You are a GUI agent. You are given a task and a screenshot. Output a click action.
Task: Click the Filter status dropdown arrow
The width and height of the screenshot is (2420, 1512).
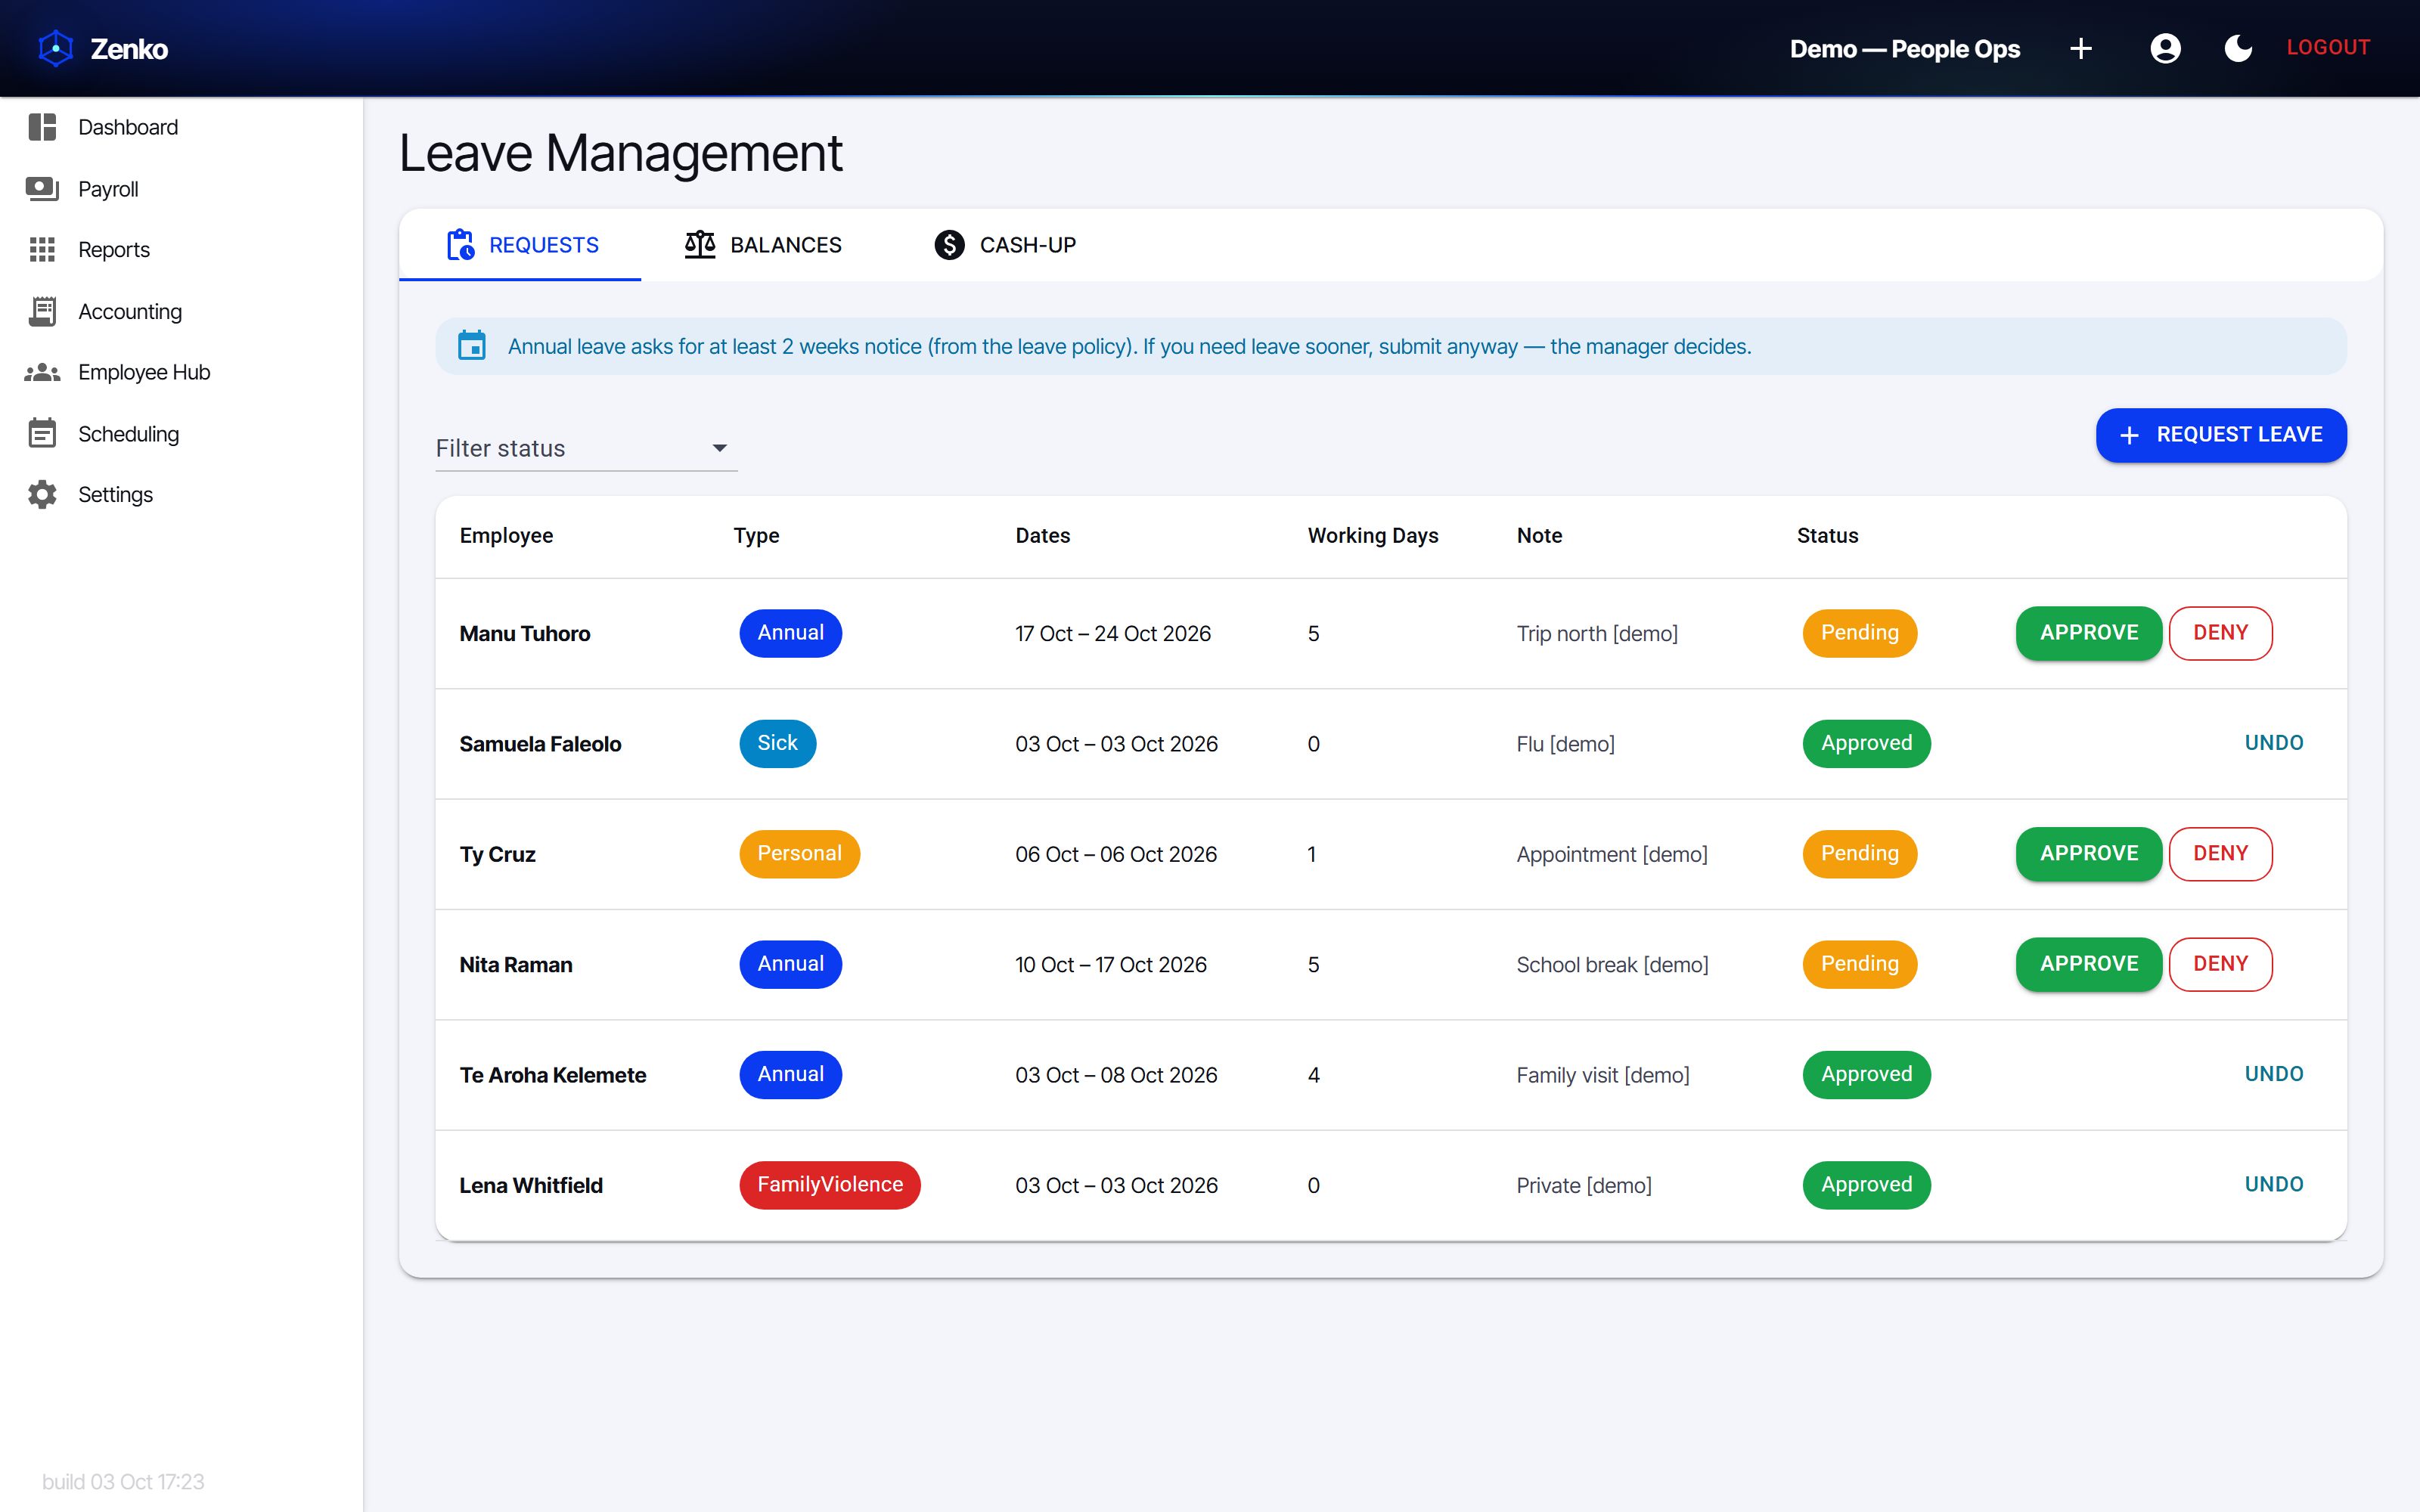pyautogui.click(x=719, y=448)
